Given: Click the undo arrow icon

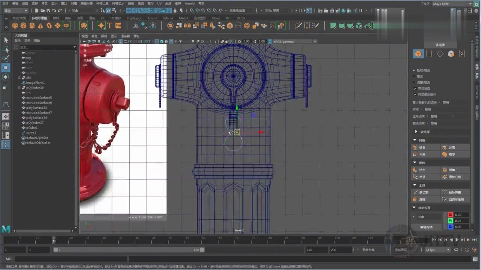Looking at the screenshot, I should 54,10.
